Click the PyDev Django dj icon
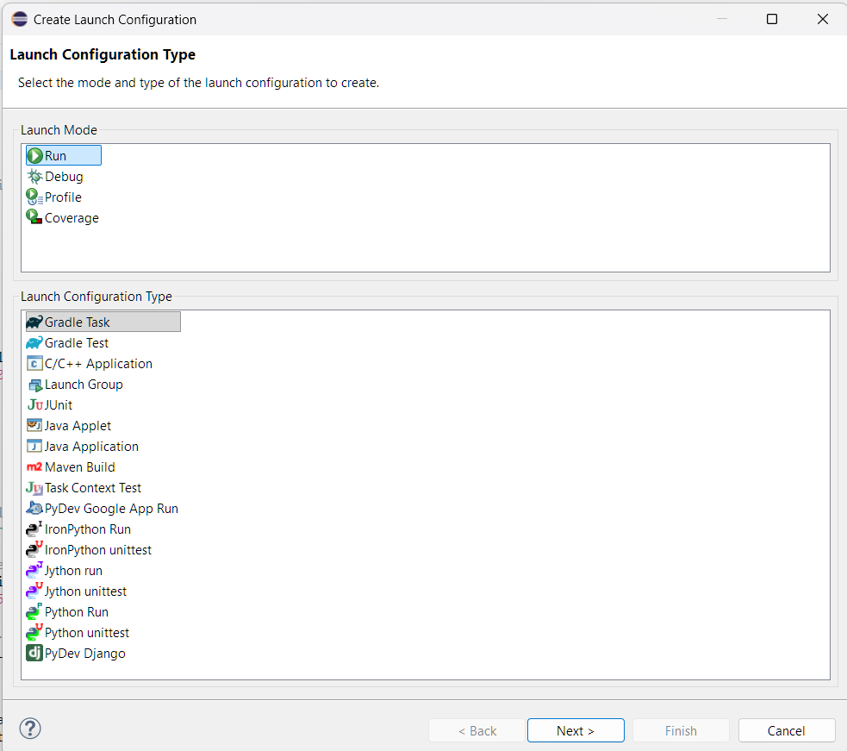 [34, 654]
